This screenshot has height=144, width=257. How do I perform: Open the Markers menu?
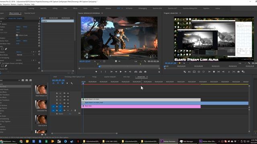[14, 4]
